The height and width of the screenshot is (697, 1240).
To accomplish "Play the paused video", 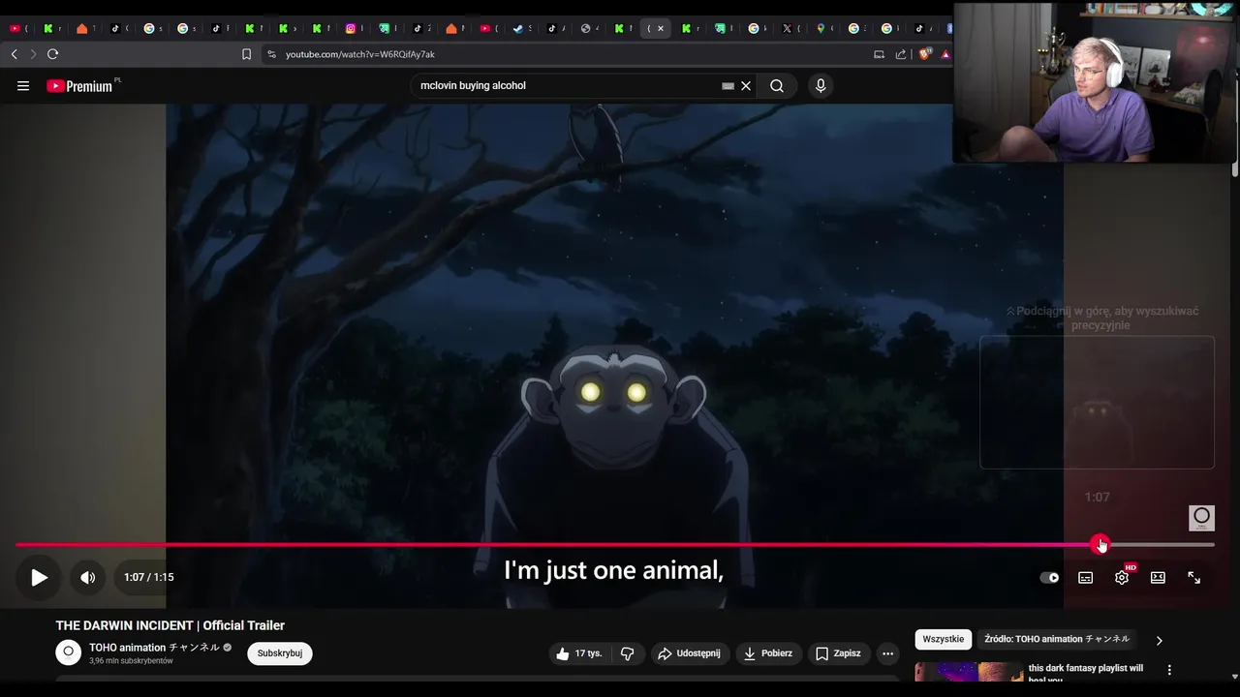I will coord(39,577).
